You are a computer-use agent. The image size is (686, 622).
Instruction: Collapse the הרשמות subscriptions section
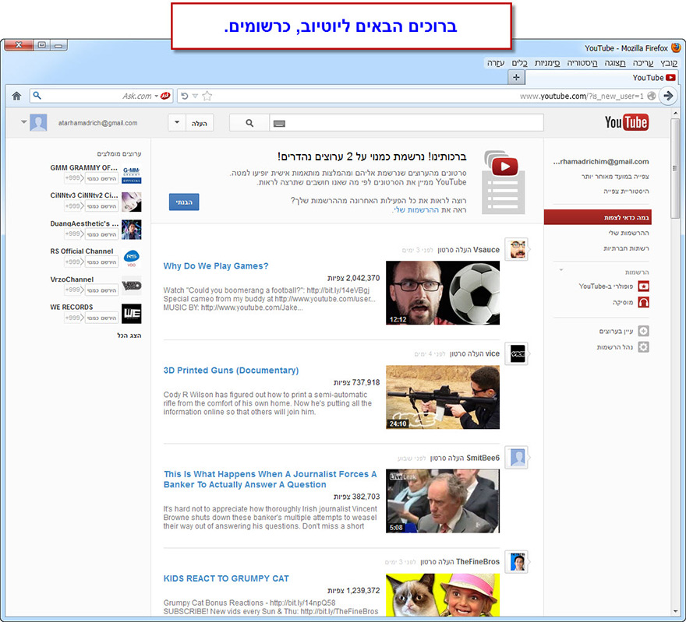560,270
